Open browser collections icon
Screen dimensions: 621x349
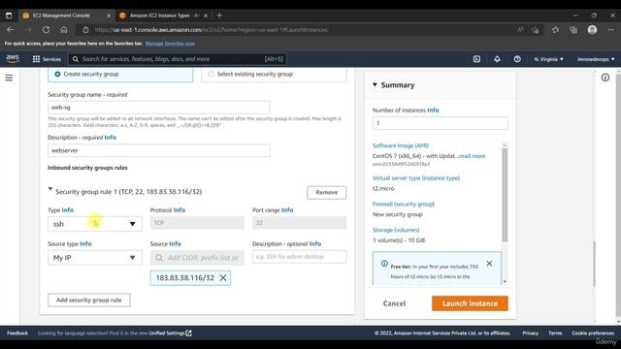[x=573, y=30]
